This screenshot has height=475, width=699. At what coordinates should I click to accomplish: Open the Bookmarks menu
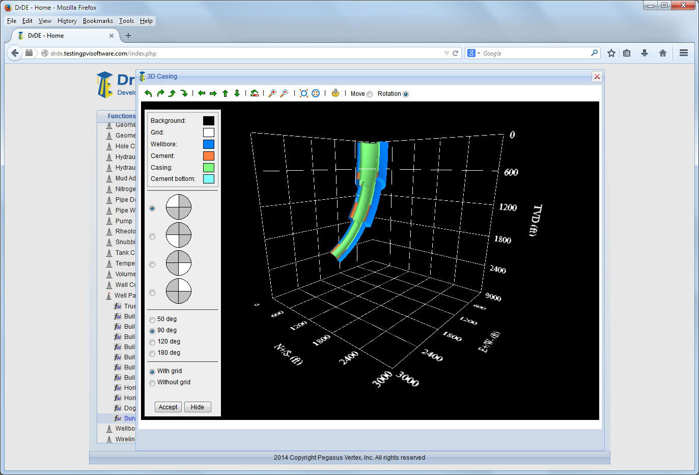point(98,21)
